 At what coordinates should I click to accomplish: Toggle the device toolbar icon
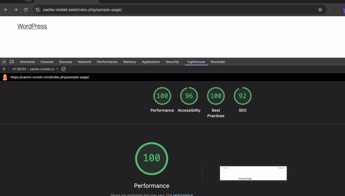click(12, 62)
